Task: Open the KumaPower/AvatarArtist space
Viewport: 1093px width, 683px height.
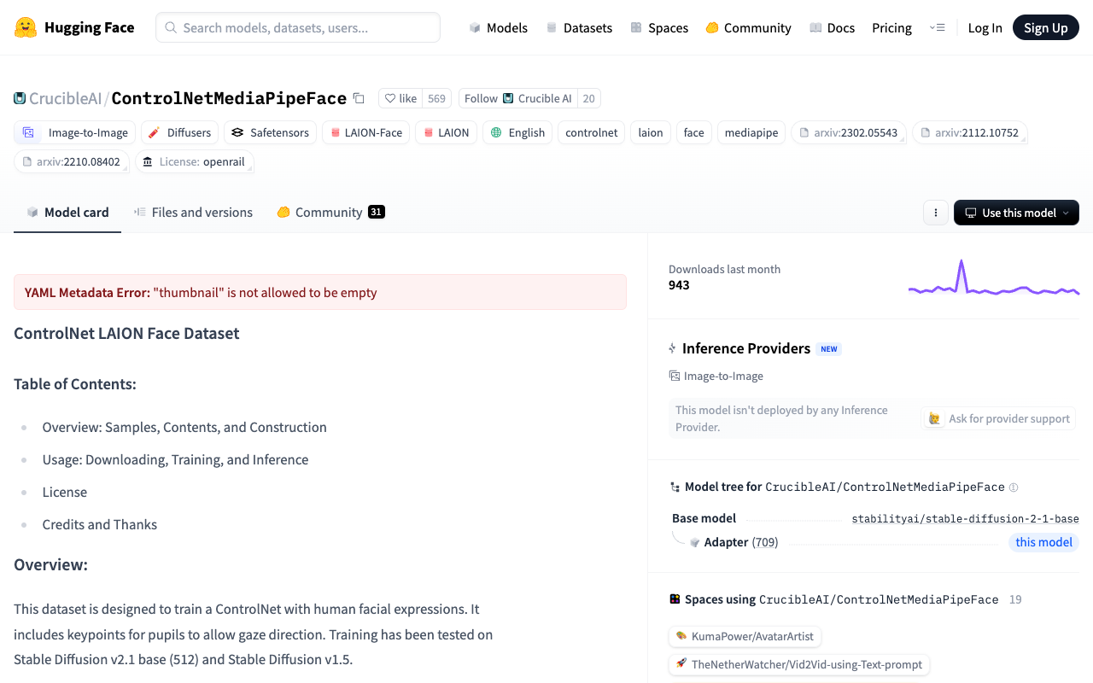Action: click(x=745, y=636)
